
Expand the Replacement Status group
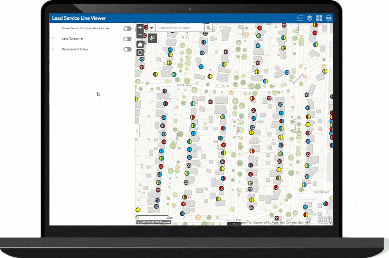pyautogui.click(x=53, y=49)
